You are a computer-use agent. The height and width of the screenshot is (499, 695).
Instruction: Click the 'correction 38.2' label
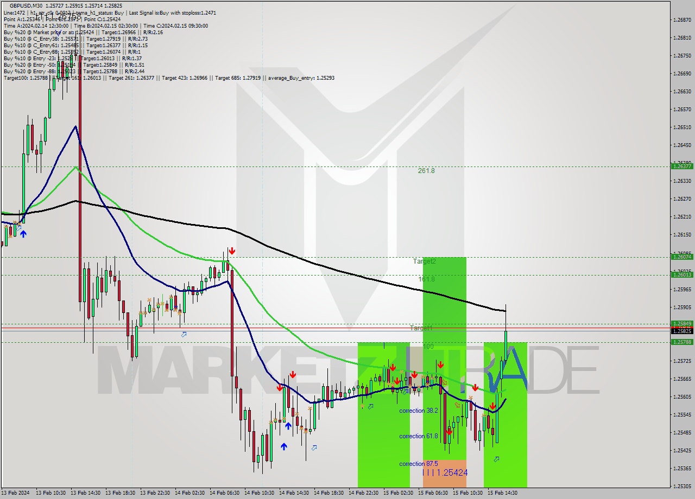click(419, 411)
